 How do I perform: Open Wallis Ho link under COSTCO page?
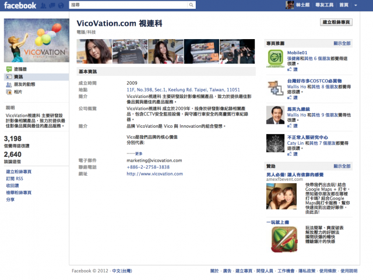pyautogui.click(x=297, y=87)
